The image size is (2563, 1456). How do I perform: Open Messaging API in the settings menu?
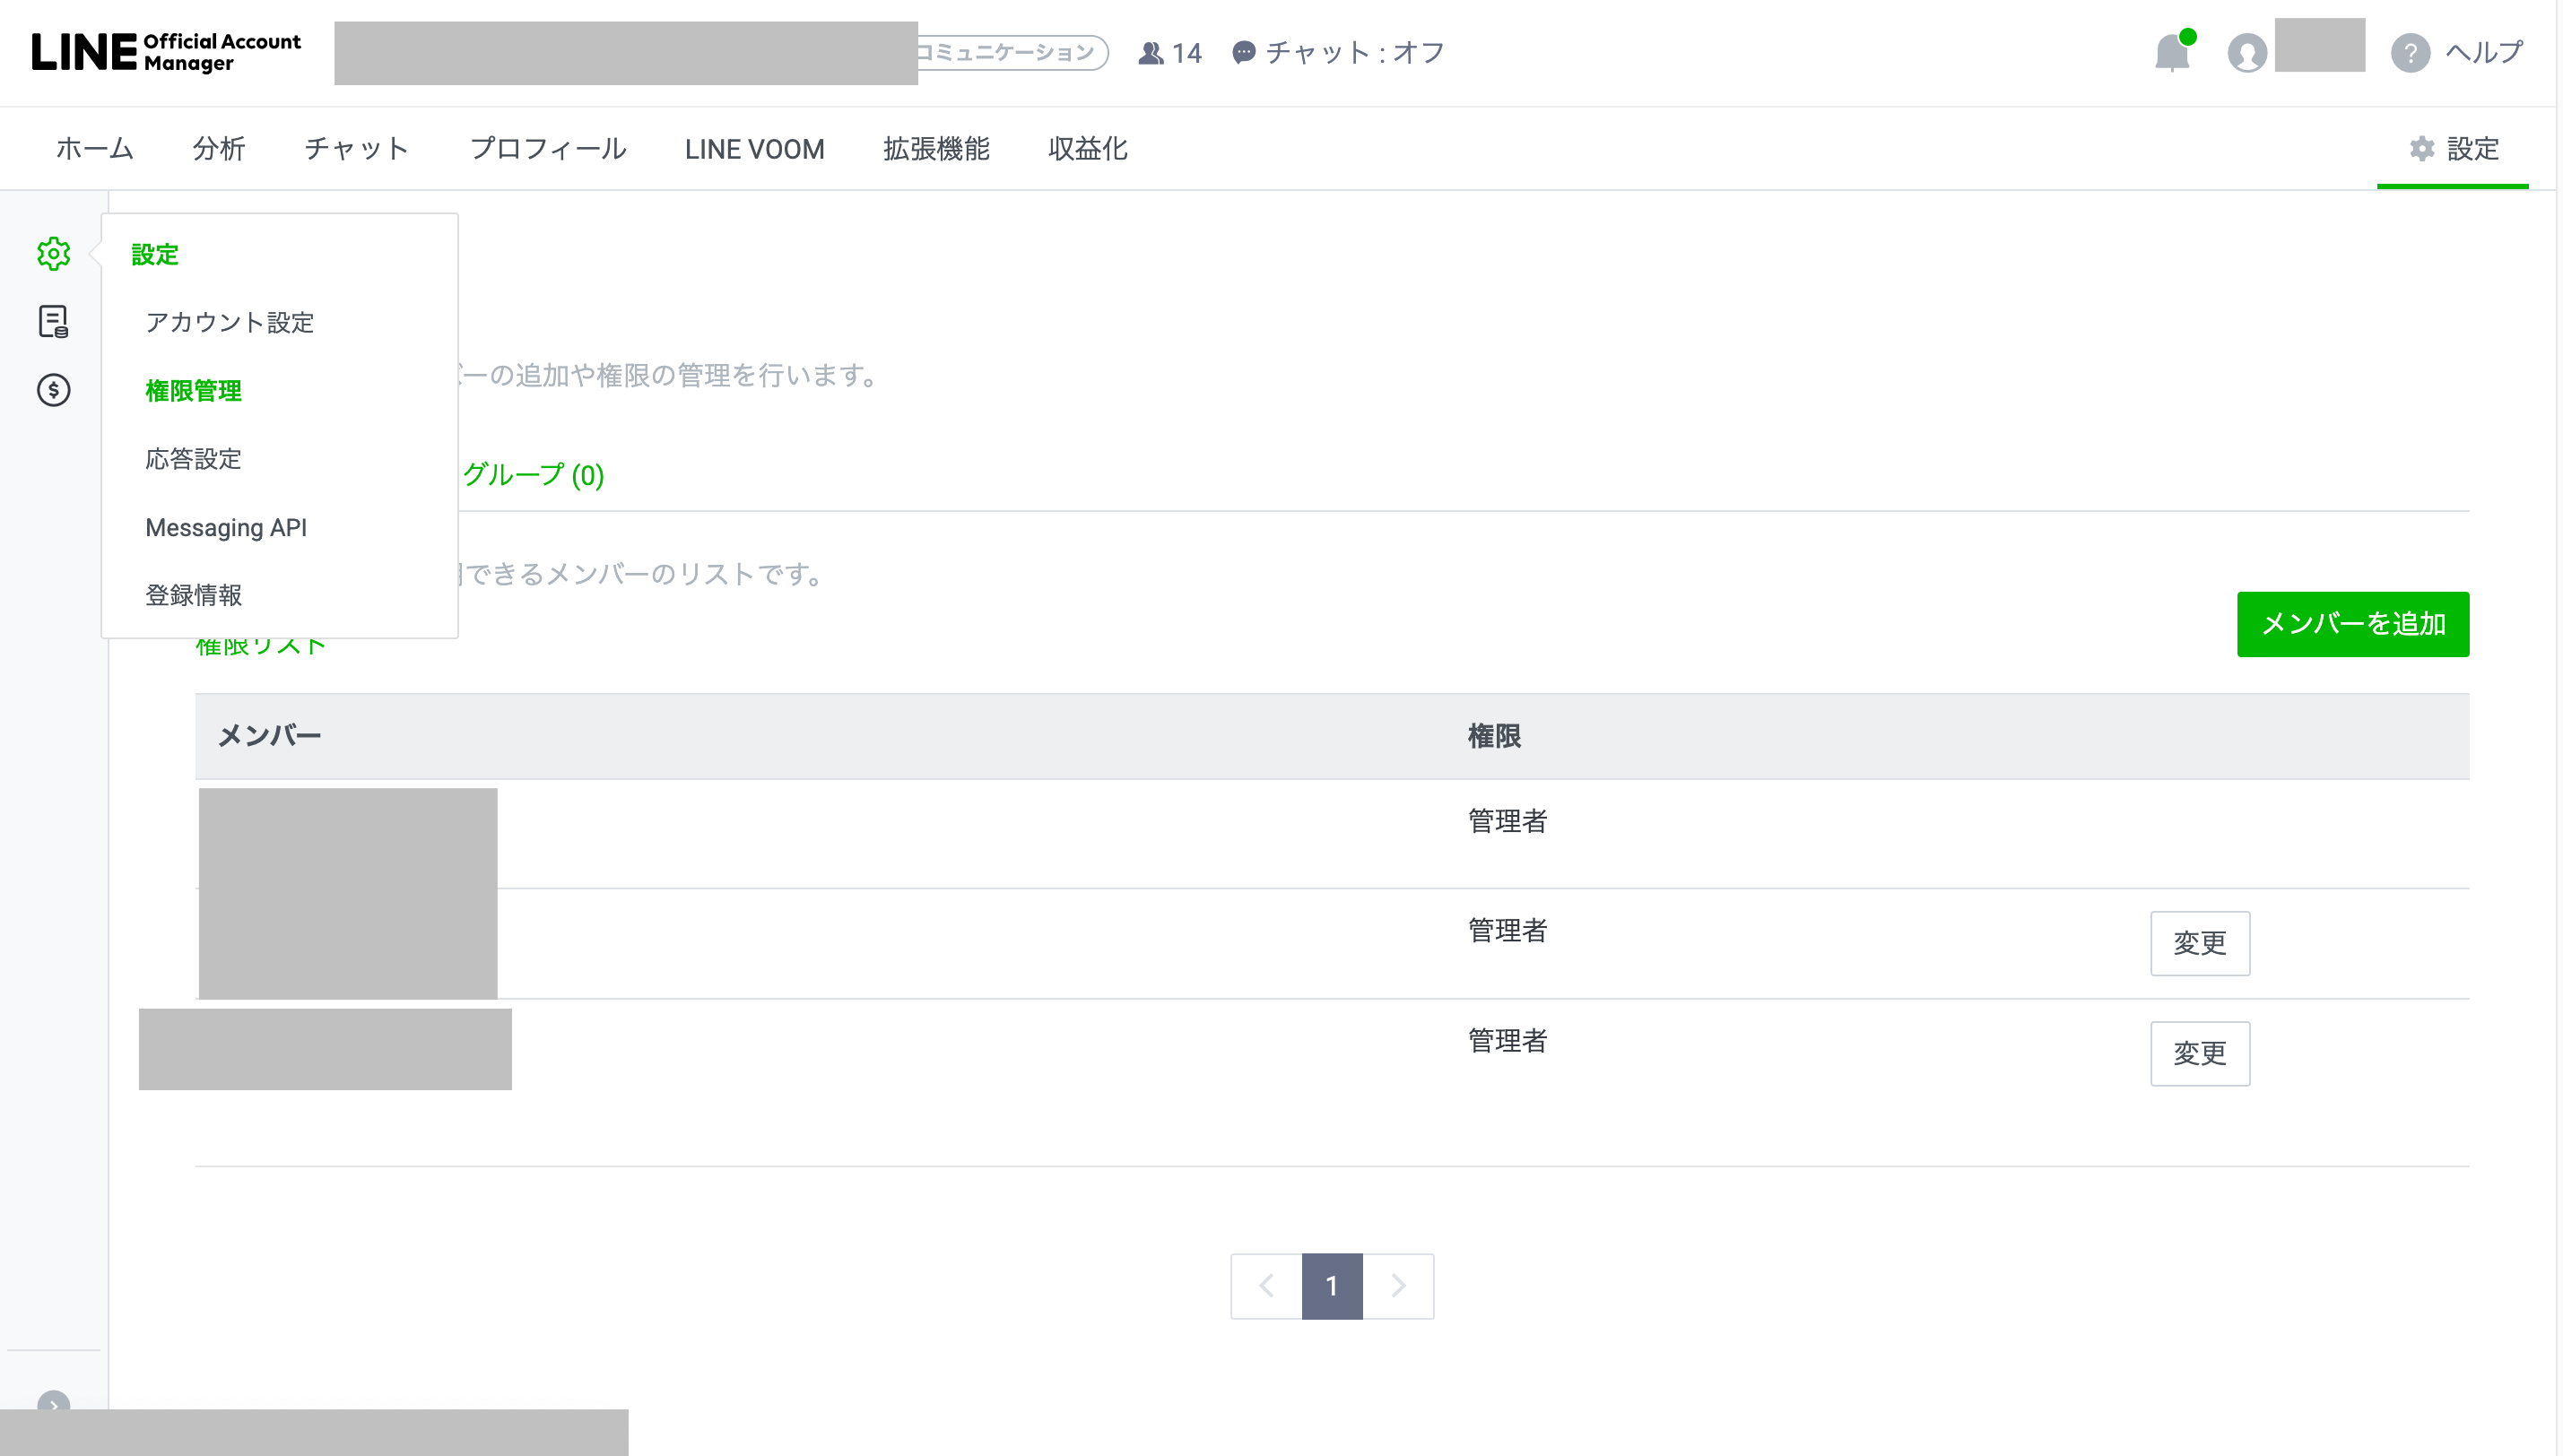226,527
